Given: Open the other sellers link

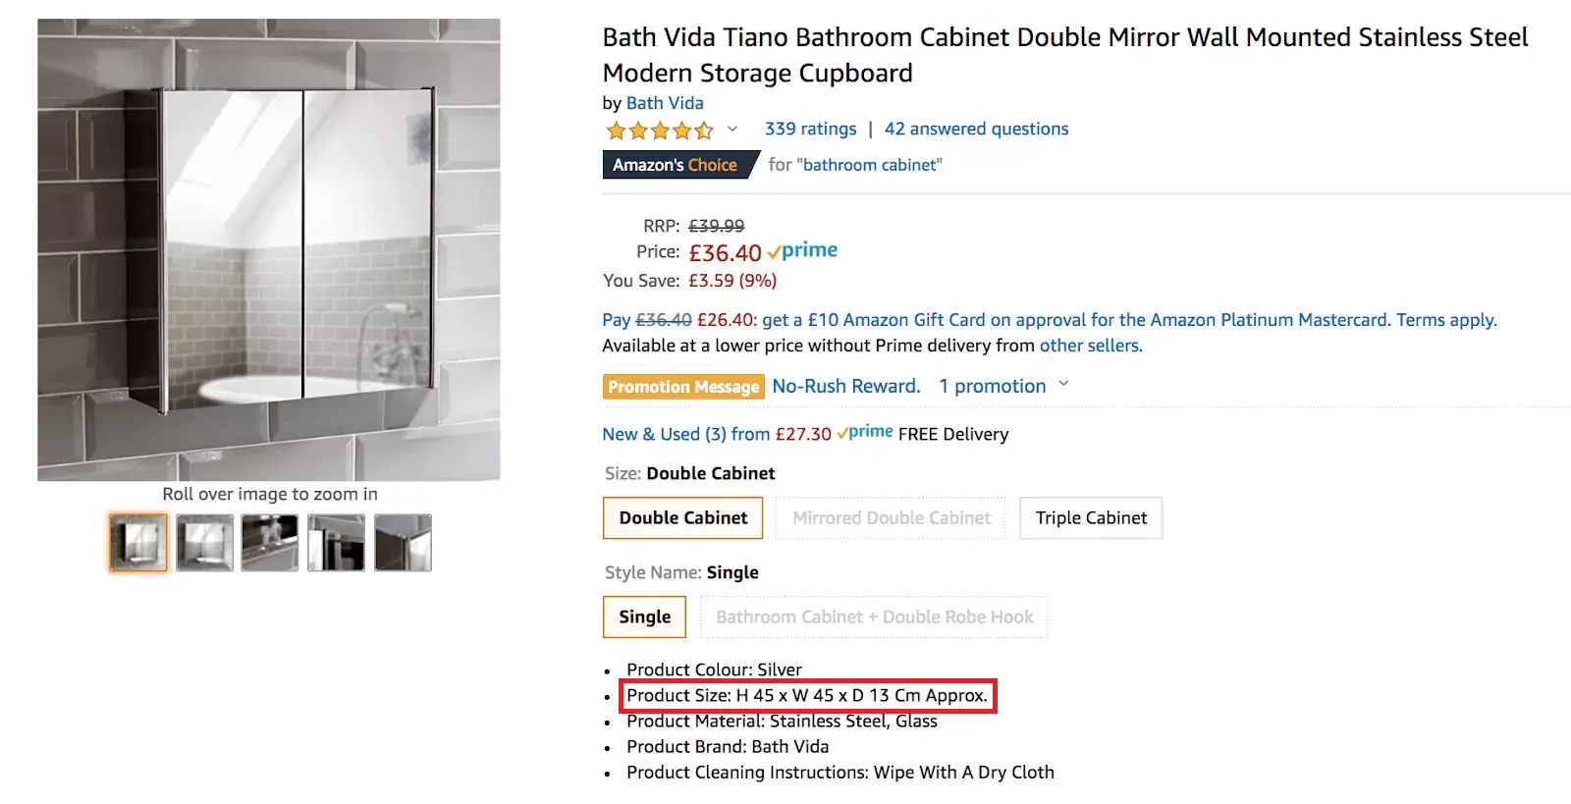Looking at the screenshot, I should point(1090,346).
